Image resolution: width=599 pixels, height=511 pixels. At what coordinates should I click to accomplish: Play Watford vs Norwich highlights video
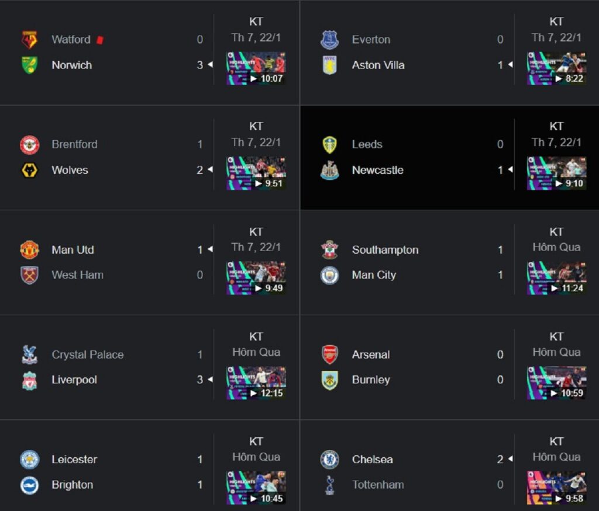(256, 68)
